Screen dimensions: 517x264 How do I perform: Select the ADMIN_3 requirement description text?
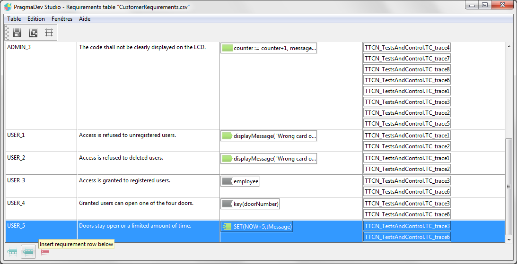(x=142, y=47)
